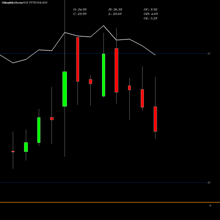Viewport: 220px width, 220px height.
Task: Click the 22 price axis label
Action: point(209,183)
